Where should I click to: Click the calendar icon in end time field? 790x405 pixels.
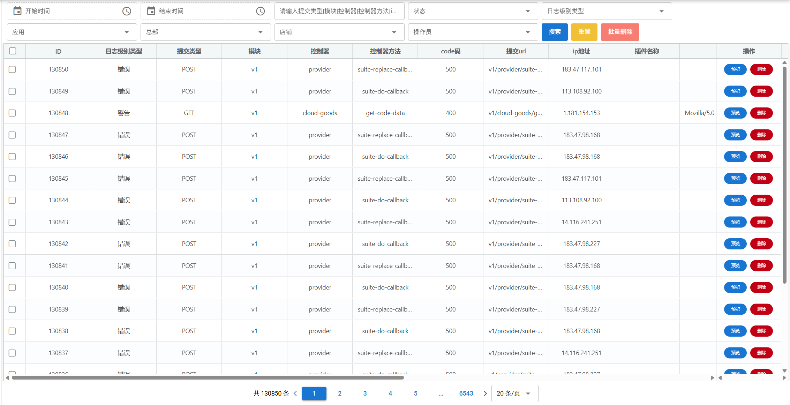[151, 11]
